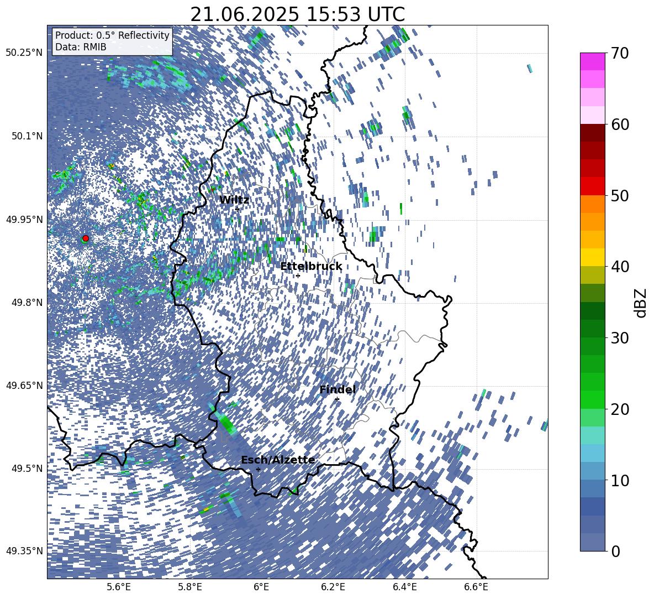This screenshot has height=598, width=654.
Task: Click the 40 tick label on colorbar
Action: pos(619,267)
